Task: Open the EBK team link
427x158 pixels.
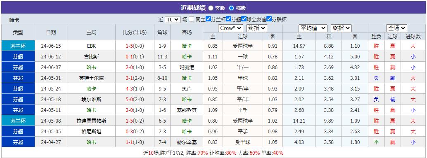Action: (x=91, y=46)
